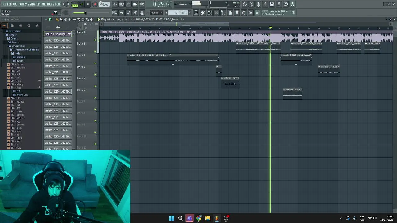The height and width of the screenshot is (223, 397).
Task: Select the playlist zoom tool
Action: click(87, 19)
